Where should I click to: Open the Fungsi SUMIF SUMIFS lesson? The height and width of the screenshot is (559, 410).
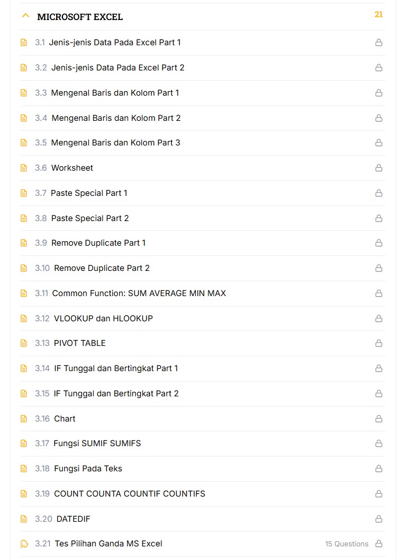[97, 443]
